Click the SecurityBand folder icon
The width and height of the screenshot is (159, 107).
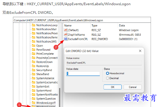[x=33, y=70]
